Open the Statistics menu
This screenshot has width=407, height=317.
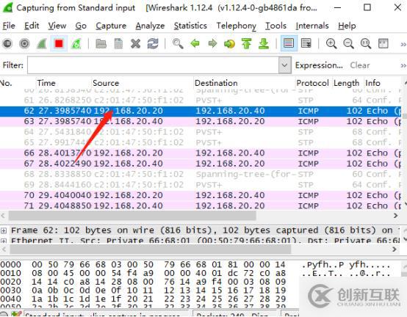(190, 26)
